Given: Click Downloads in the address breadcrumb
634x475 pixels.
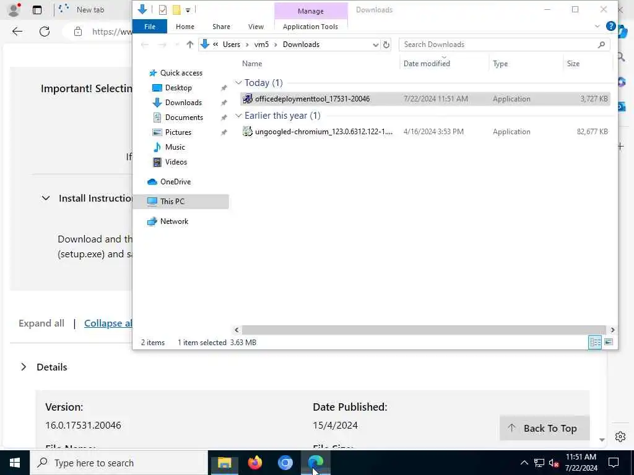Looking at the screenshot, I should click(x=301, y=45).
